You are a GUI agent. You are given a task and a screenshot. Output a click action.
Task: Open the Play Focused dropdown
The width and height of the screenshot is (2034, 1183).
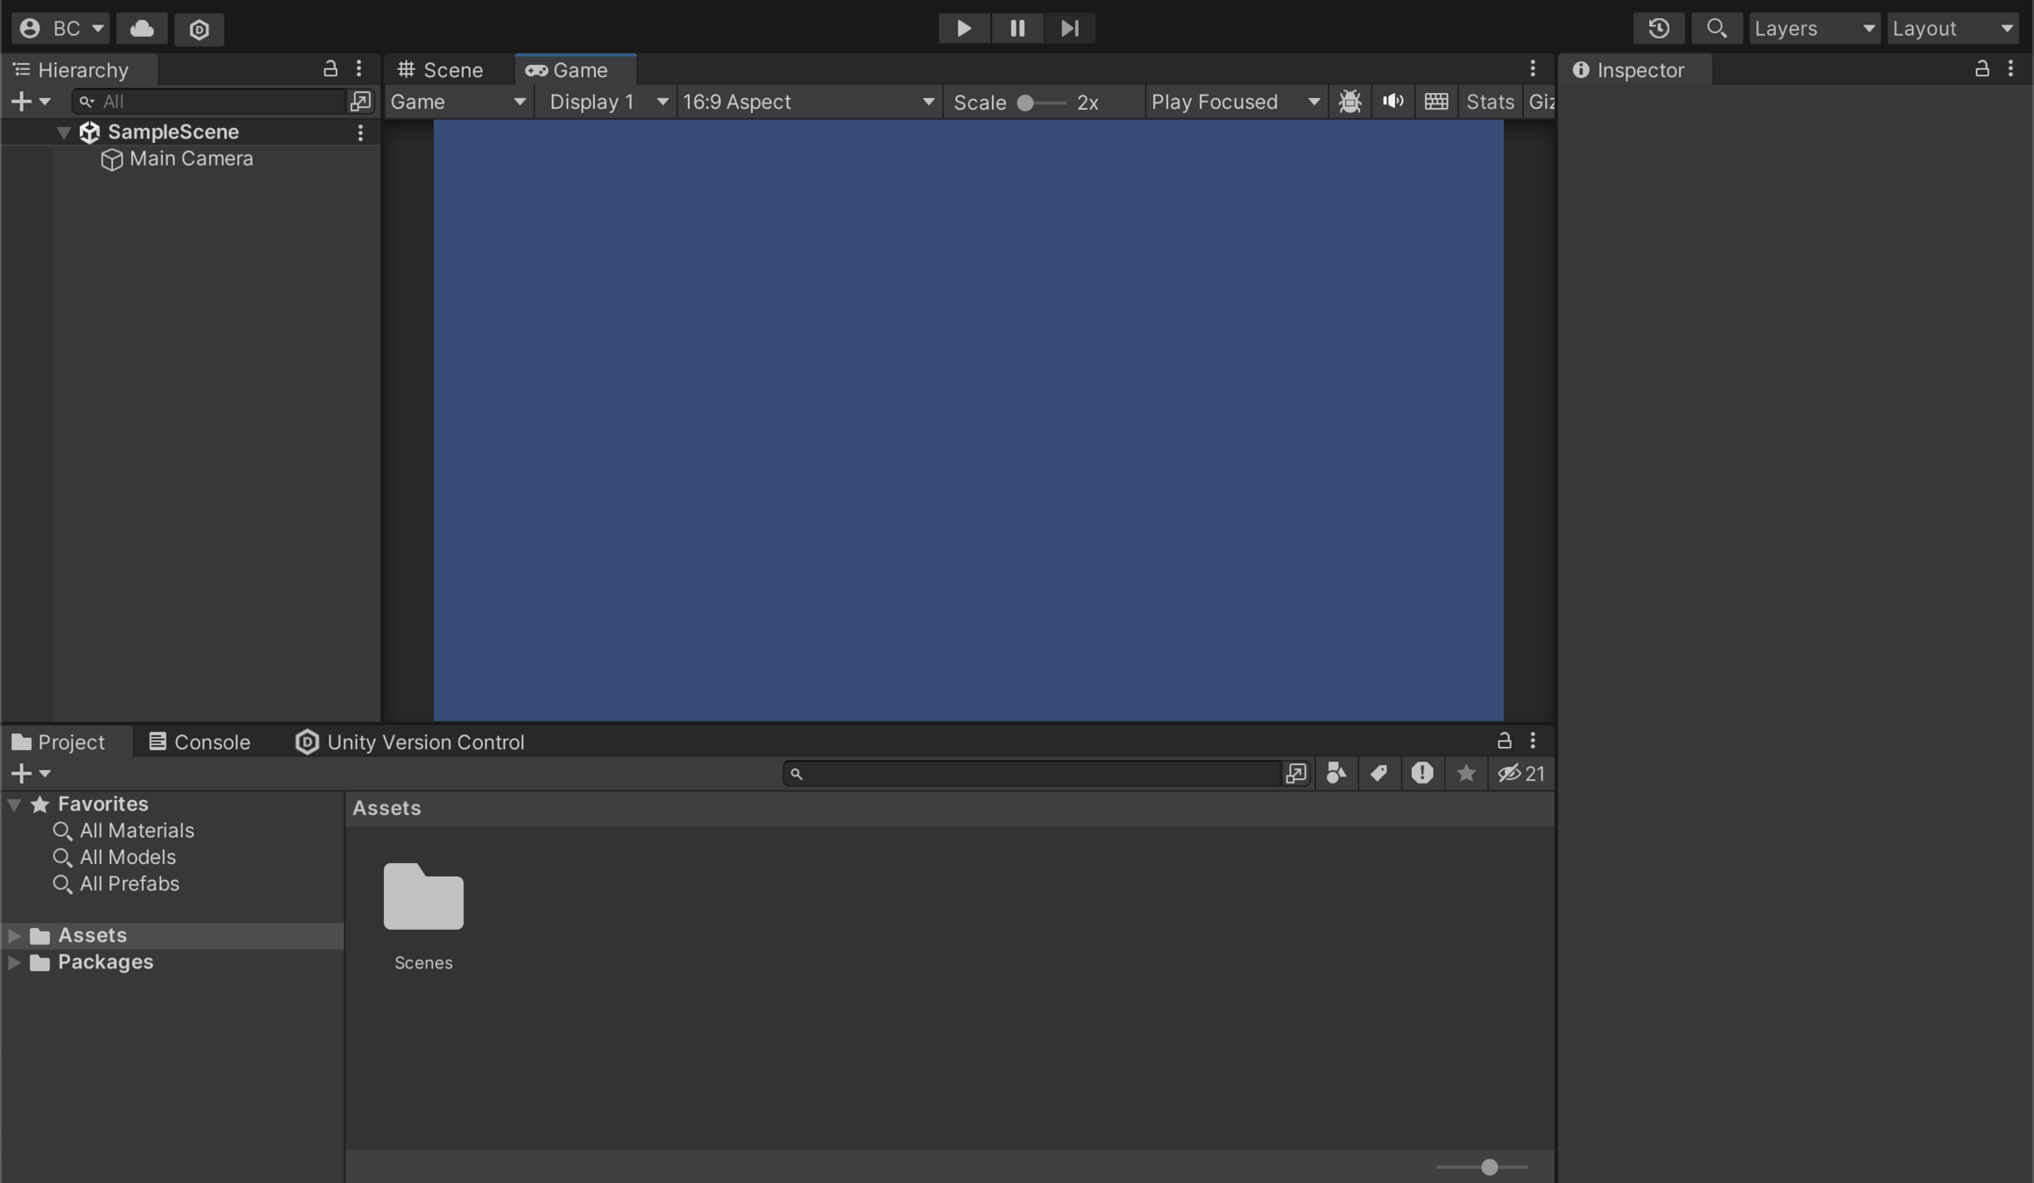tap(1234, 102)
